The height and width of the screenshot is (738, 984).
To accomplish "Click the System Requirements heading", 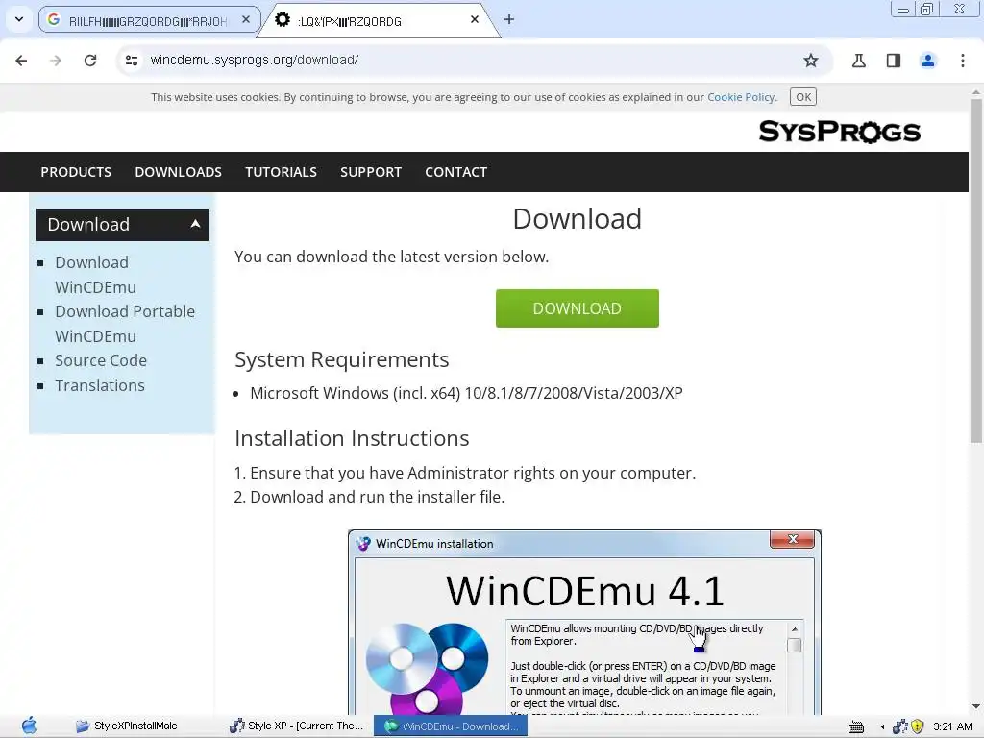I will tap(342, 359).
